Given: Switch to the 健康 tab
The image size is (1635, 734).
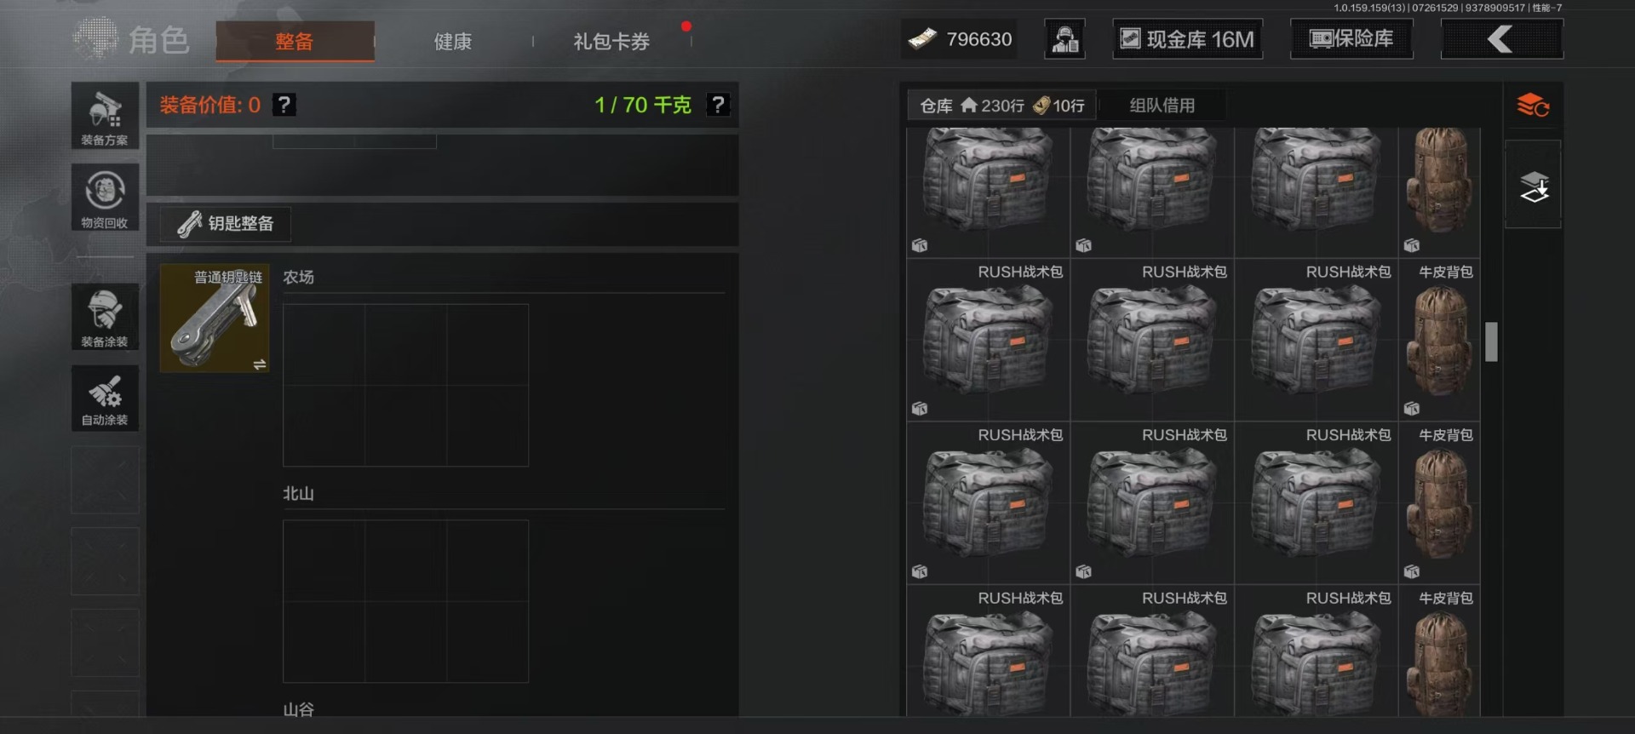Looking at the screenshot, I should tap(452, 41).
